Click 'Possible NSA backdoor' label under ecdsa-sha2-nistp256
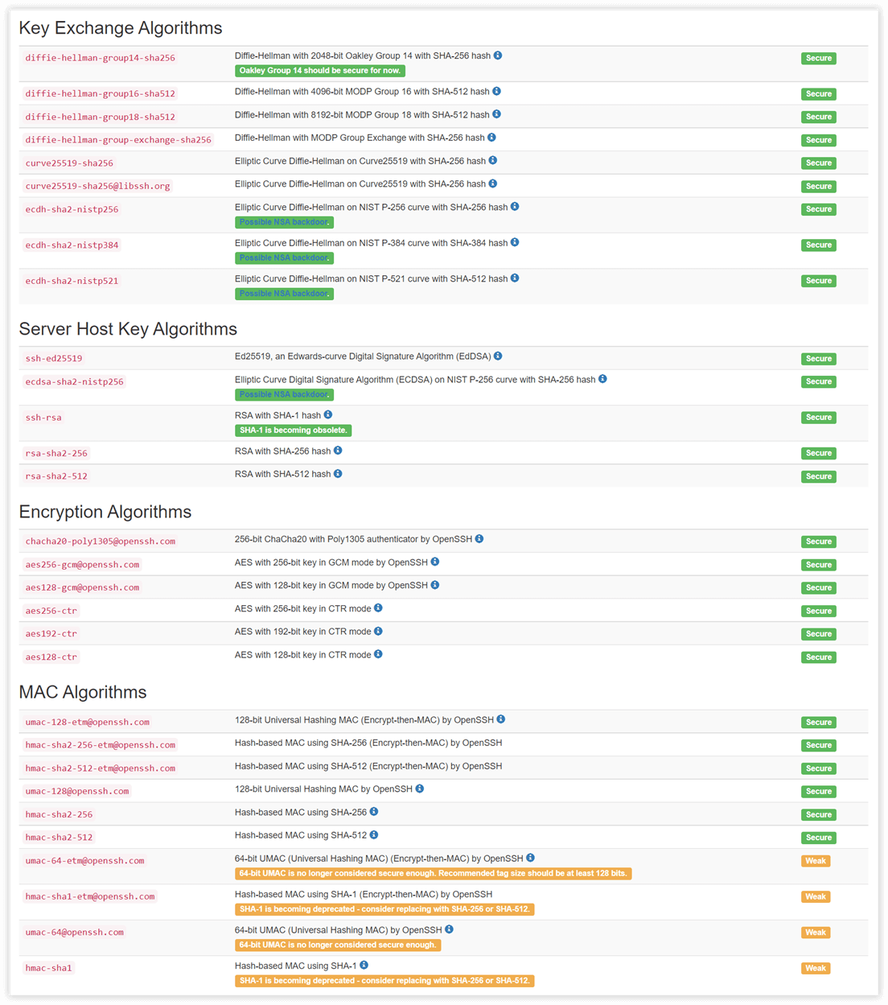888x1005 pixels. pos(284,394)
